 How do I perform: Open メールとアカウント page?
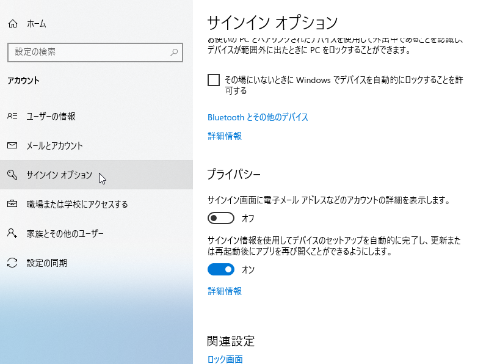(x=96, y=145)
